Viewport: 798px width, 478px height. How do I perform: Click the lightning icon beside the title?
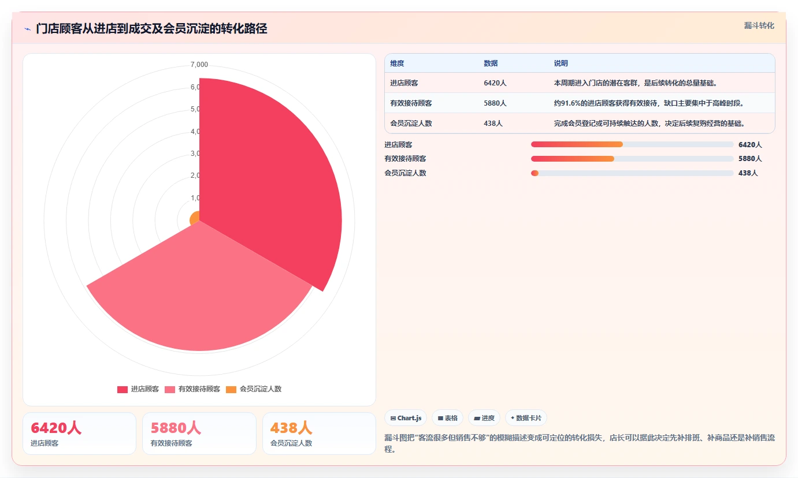[28, 29]
